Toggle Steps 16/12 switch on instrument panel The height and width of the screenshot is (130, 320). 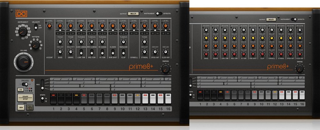42,100
